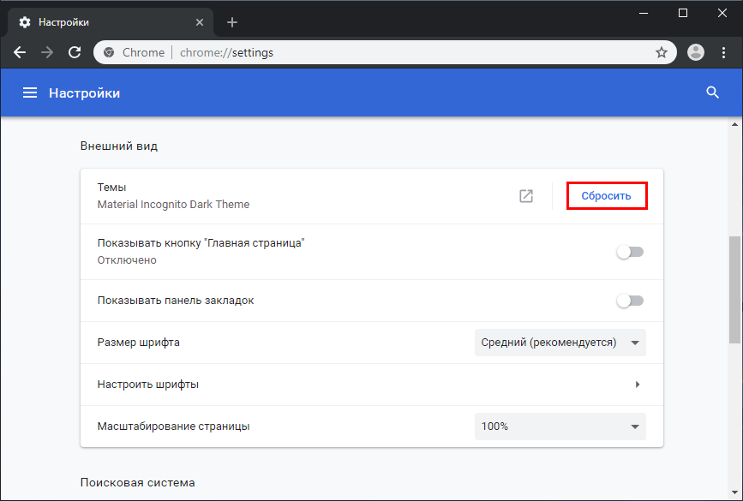The width and height of the screenshot is (743, 501).
Task: Click the settings search magnifier icon
Action: (713, 92)
